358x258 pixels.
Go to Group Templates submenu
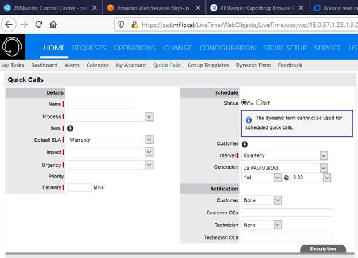pos(208,65)
